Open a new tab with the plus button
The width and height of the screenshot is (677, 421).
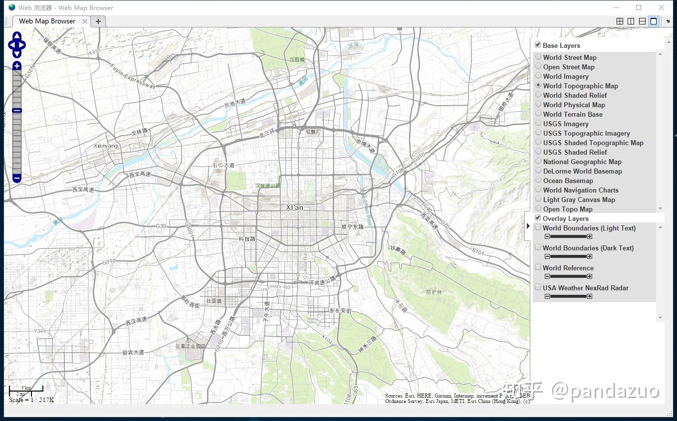pyautogui.click(x=98, y=21)
